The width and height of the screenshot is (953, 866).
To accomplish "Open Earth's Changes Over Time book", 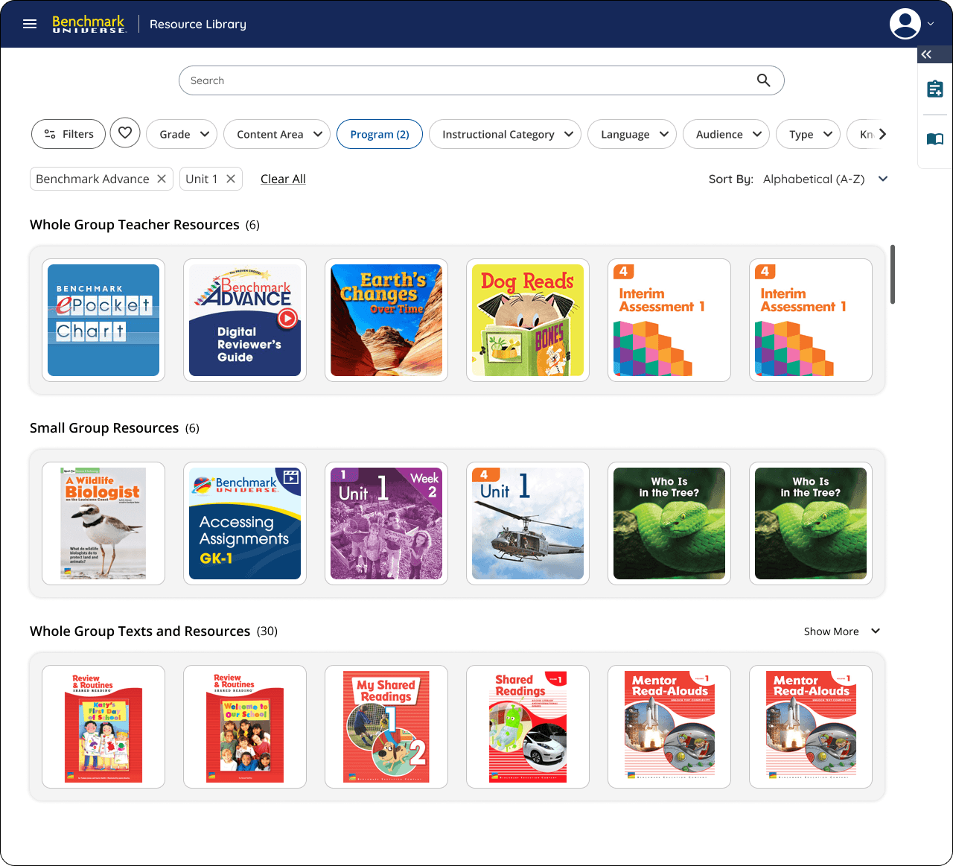I will pos(386,320).
